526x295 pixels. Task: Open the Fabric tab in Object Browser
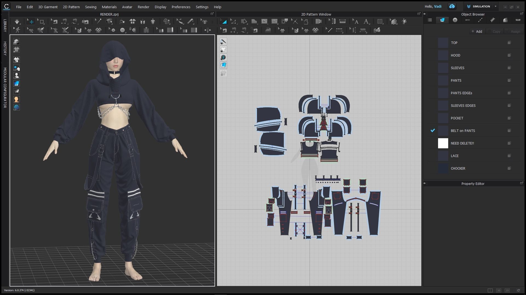point(442,20)
